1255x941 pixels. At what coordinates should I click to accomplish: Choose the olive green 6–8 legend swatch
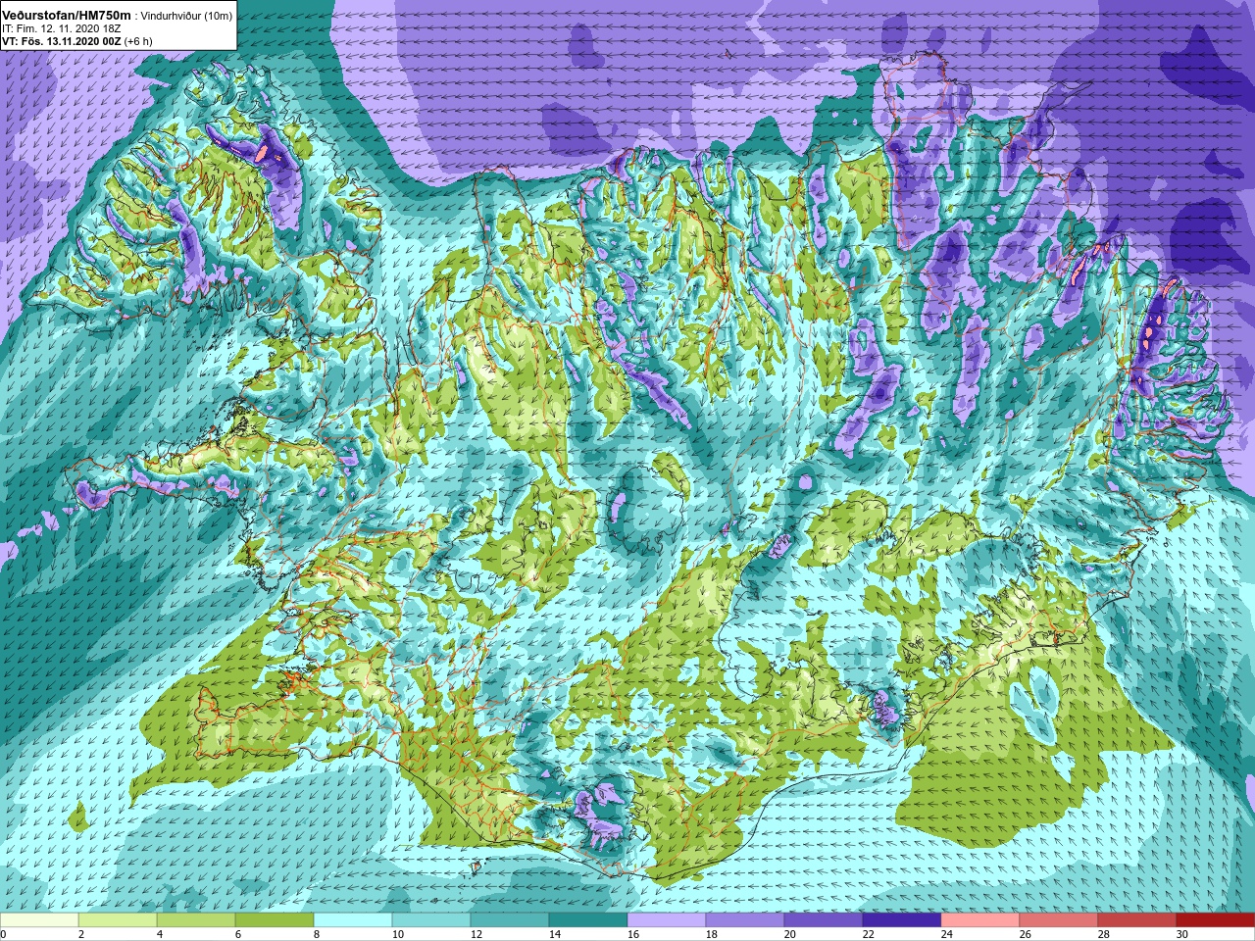pyautogui.click(x=275, y=920)
